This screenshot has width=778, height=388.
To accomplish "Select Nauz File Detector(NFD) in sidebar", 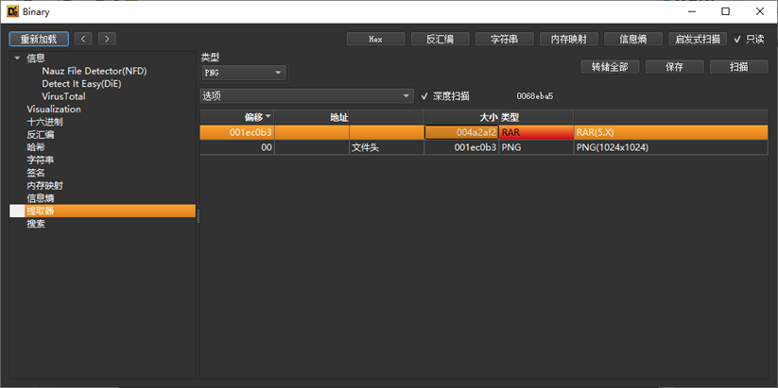I will tap(94, 71).
